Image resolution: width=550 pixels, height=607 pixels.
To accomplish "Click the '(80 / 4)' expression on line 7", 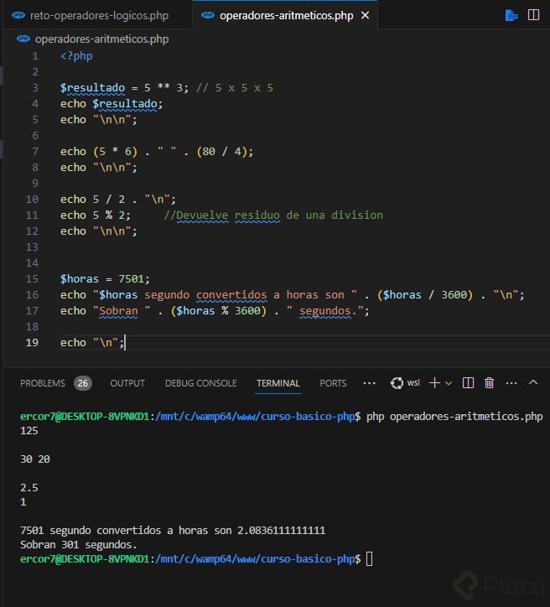I will (221, 152).
